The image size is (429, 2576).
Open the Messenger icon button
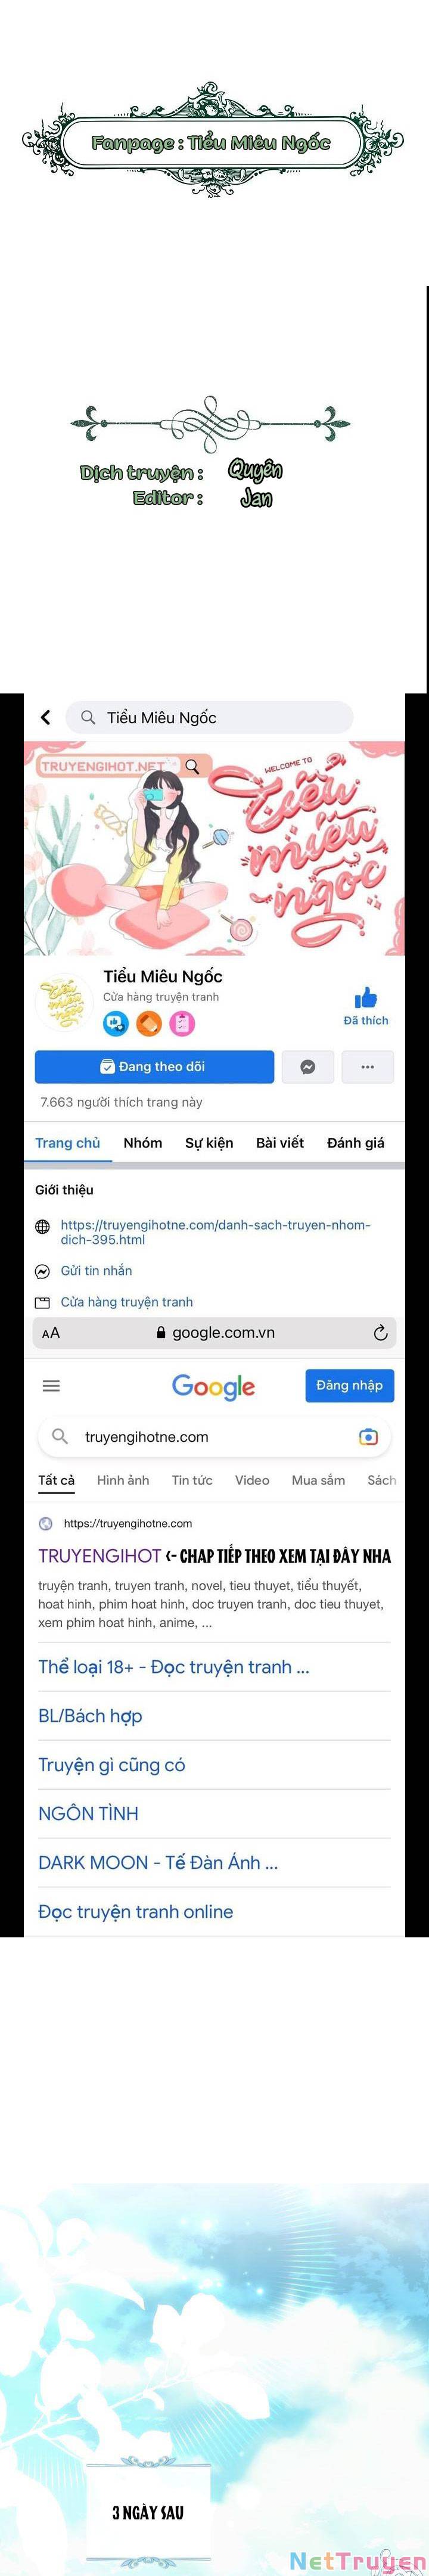308,1067
